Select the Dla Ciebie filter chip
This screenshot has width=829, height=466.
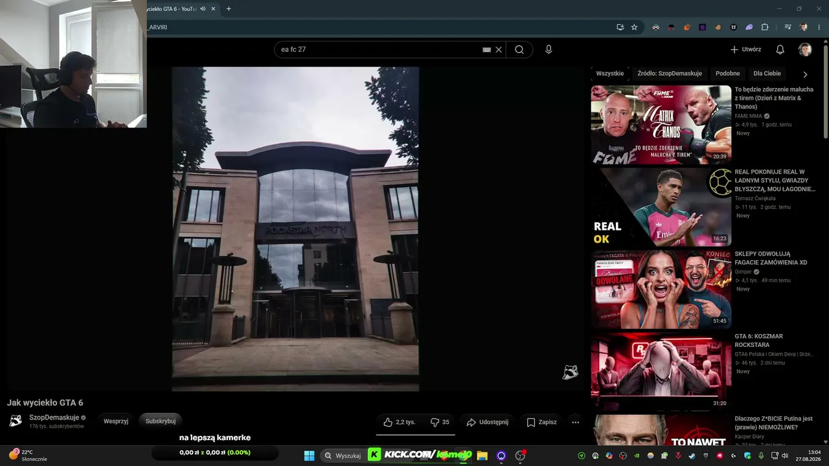point(767,74)
